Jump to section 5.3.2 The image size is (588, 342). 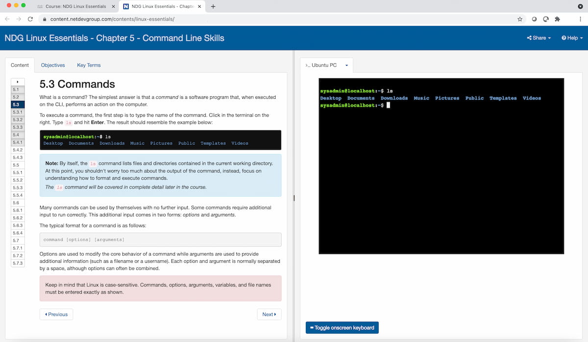[17, 119]
